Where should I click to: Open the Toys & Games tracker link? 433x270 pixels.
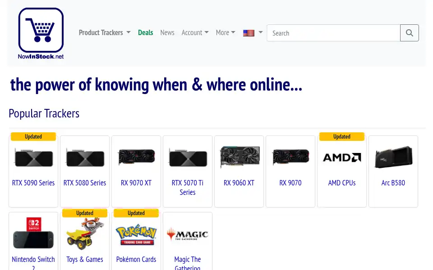tap(85, 260)
